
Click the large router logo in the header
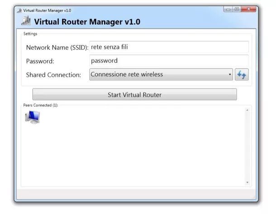(x=26, y=21)
